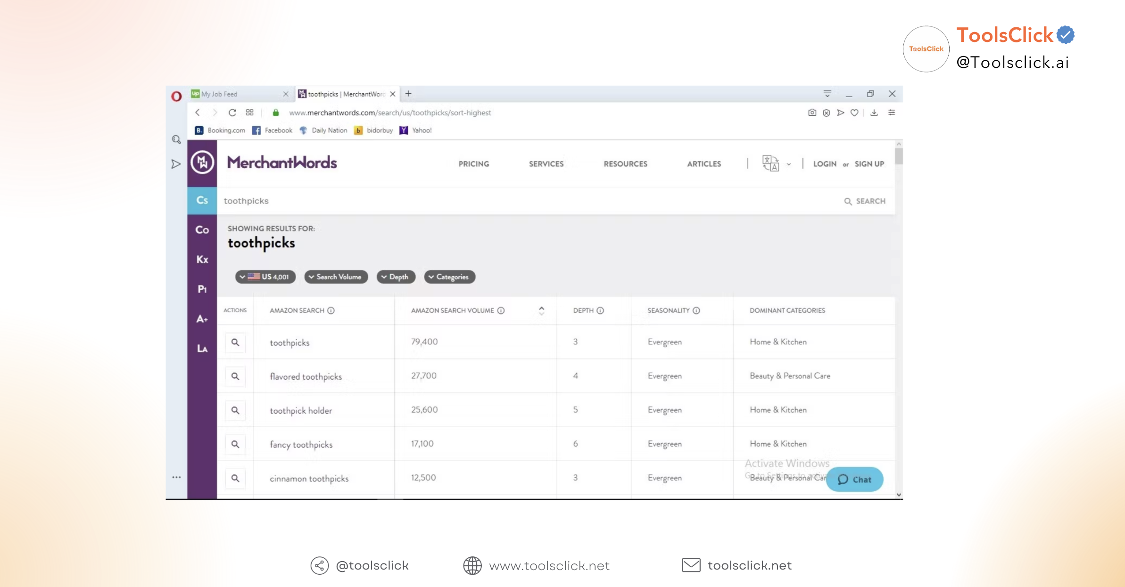Open the Facebook bookmark
This screenshot has height=587, width=1125.
click(273, 130)
